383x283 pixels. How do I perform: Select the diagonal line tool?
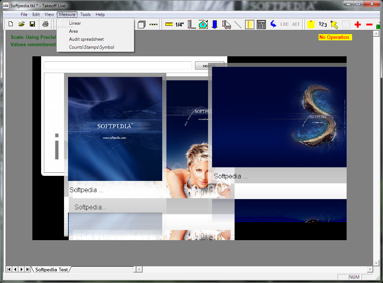(238, 24)
